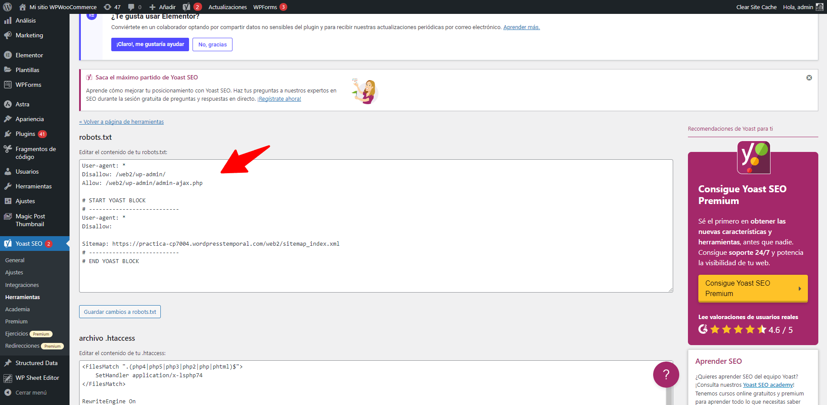
Task: Click ¡Claro!, me gustaría ayudar button
Action: point(150,44)
